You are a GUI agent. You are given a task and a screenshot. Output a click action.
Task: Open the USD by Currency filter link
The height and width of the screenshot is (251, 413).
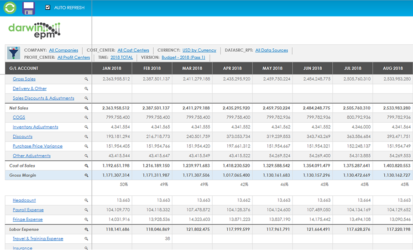pyautogui.click(x=199, y=50)
